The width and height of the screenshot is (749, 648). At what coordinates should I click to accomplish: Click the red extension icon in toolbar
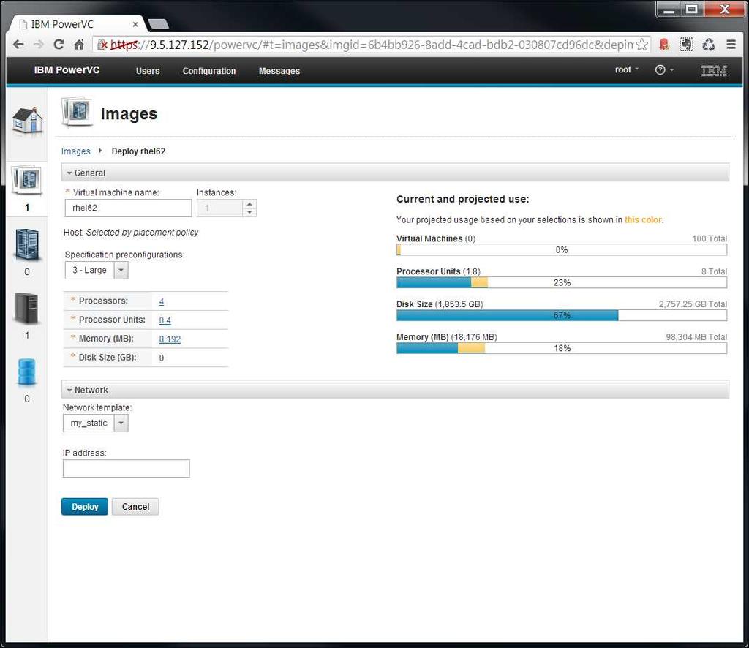tap(664, 45)
